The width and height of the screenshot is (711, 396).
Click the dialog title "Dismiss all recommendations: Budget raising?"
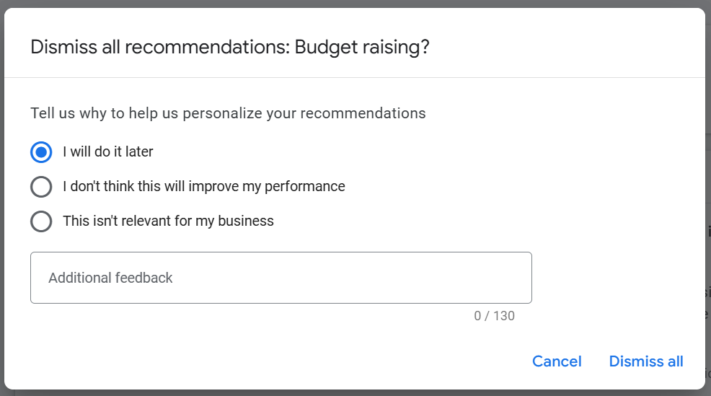(x=230, y=48)
